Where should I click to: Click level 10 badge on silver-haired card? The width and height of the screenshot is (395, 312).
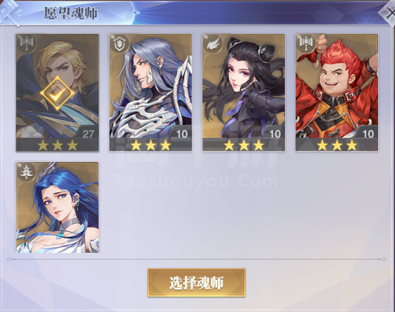click(182, 133)
